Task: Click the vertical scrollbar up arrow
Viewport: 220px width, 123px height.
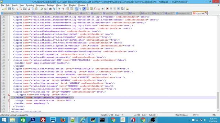Action: click(218, 17)
